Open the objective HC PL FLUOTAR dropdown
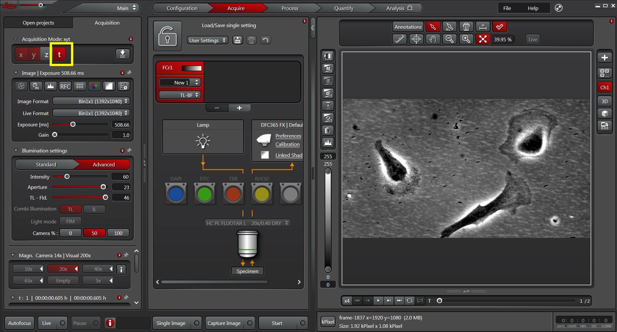Screen dimensions: 617x332 247,223
